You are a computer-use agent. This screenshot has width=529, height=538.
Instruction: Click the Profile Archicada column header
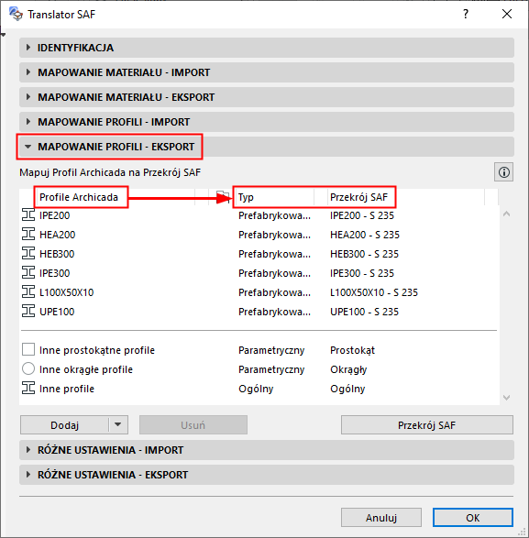79,197
